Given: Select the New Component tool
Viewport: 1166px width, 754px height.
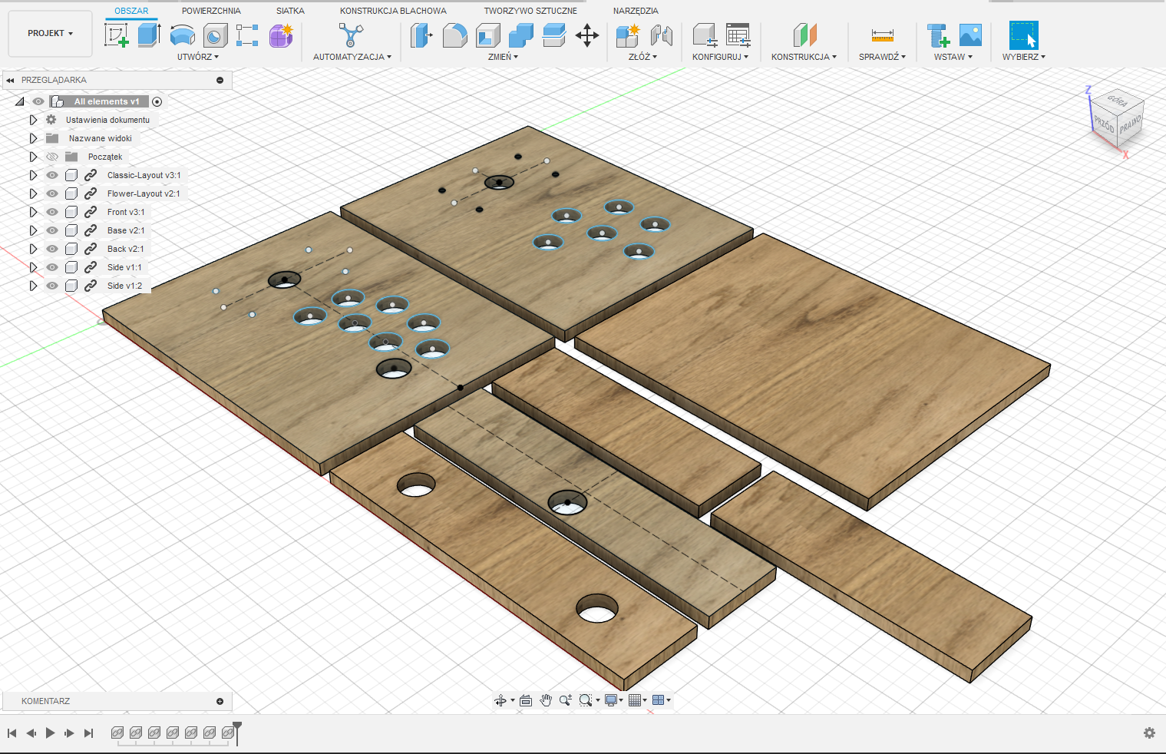Looking at the screenshot, I should tap(627, 35).
